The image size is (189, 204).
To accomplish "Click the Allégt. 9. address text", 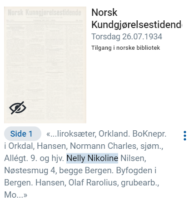I will coord(21,158).
